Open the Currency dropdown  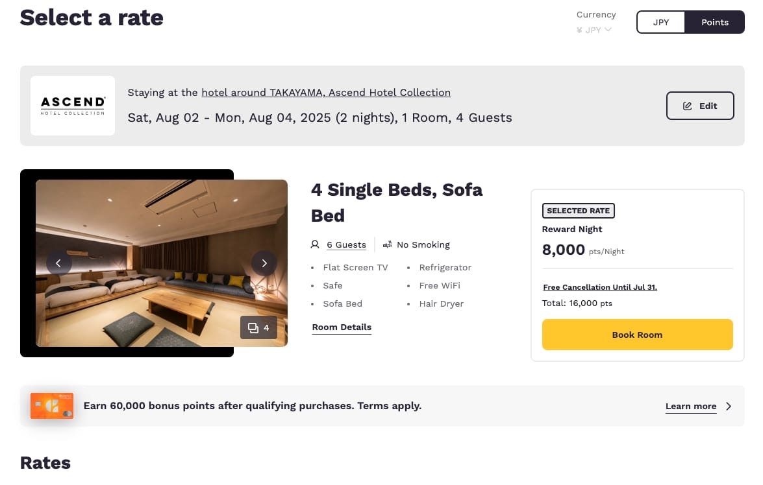click(594, 30)
